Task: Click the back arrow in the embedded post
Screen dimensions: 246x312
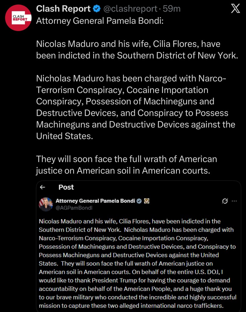Action: (x=43, y=187)
